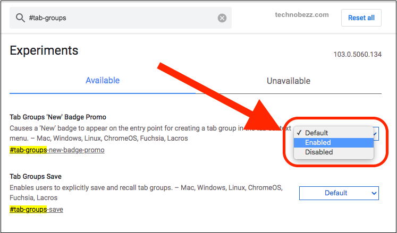The width and height of the screenshot is (397, 233).
Task: Open the #tab-groups-save link
Action: pos(36,210)
